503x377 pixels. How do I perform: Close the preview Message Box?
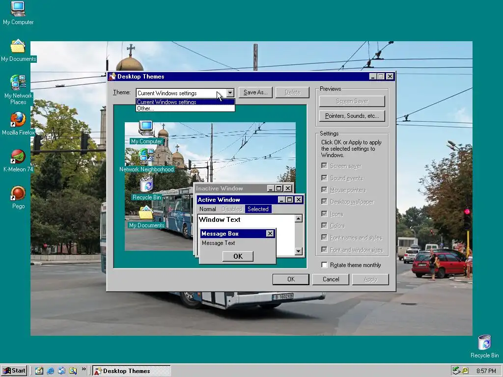point(270,233)
